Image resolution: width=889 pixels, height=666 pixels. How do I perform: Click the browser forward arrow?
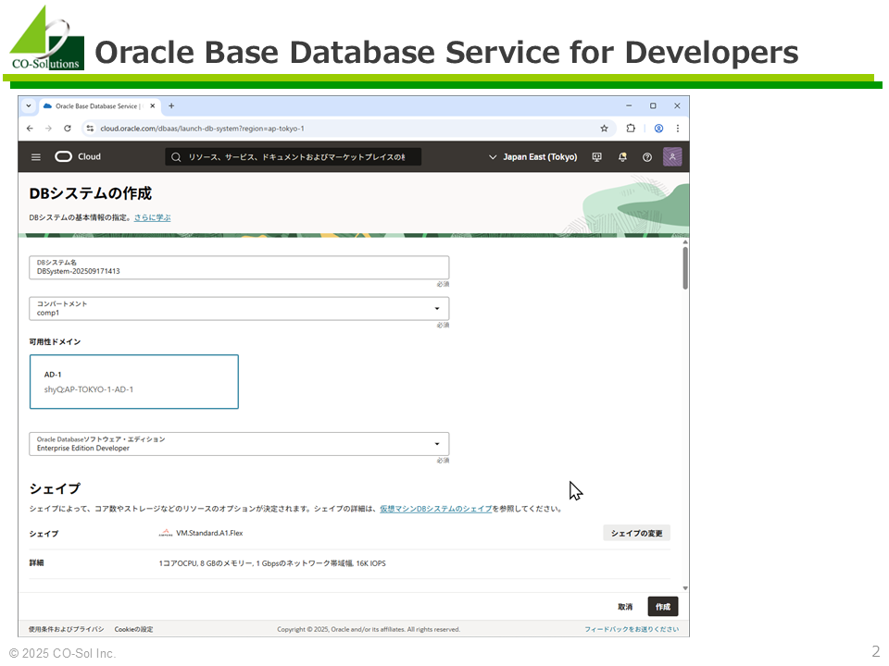pyautogui.click(x=49, y=129)
